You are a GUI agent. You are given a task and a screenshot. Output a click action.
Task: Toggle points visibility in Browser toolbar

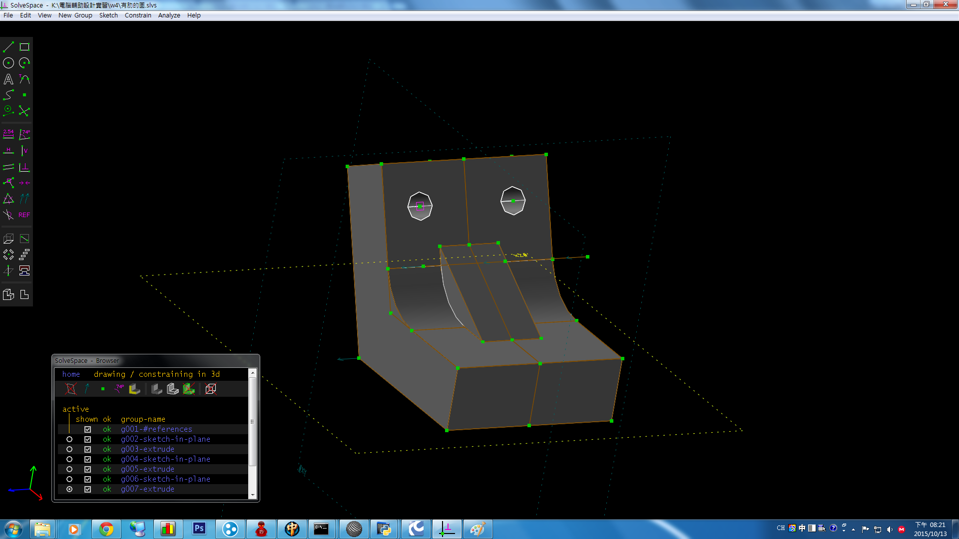103,389
